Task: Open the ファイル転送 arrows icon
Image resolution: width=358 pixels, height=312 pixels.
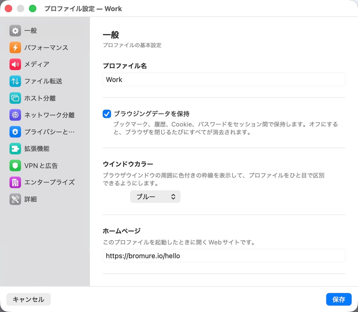Action: (15, 81)
